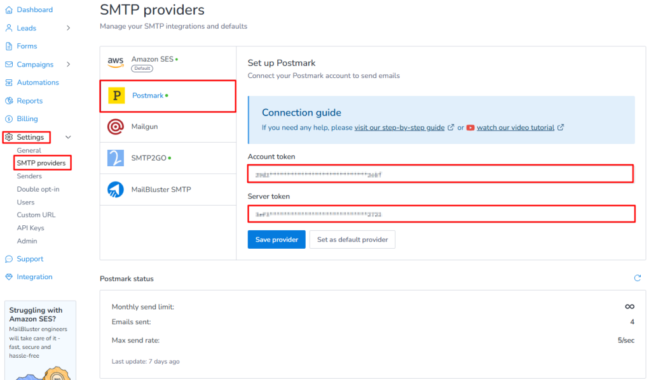The width and height of the screenshot is (651, 380).
Task: Click the MailBluster SMTP paper-plane logo
Action: 116,190
